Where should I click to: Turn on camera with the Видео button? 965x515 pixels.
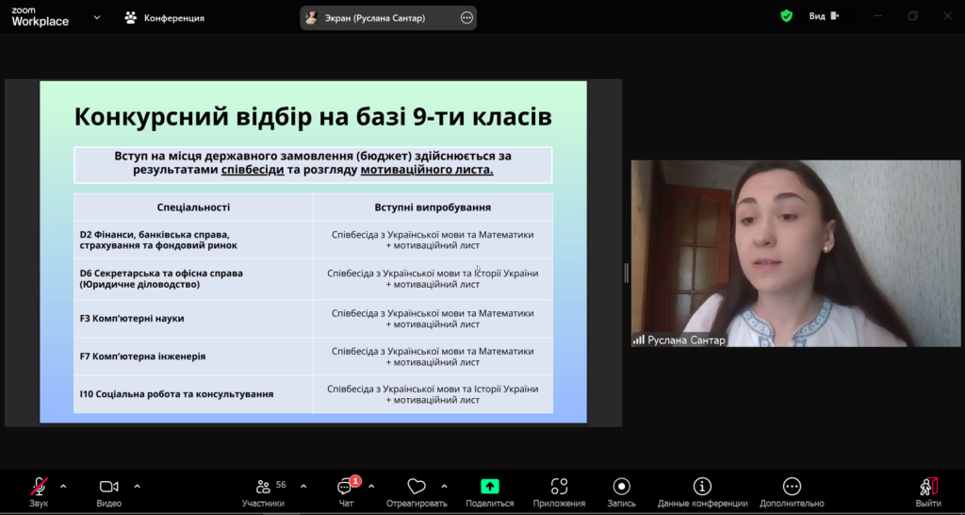[x=109, y=491]
